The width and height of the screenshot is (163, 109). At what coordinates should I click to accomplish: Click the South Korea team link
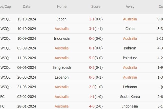pos(130,96)
